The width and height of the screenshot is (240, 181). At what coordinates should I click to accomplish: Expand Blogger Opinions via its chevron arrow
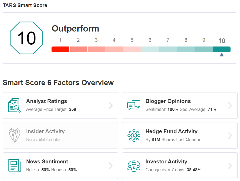pos(230,105)
